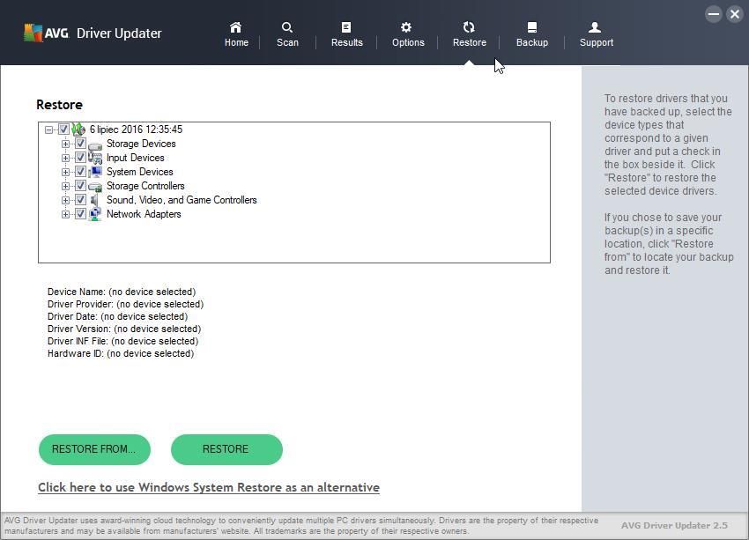Click the Driver Date info line
Screen dimensions: 749x540
(117, 316)
